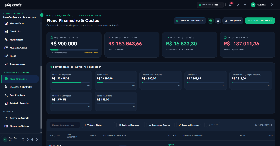The width and height of the screenshot is (280, 146).
Task: Click the Buscar lançamento search field
Action: (65, 125)
